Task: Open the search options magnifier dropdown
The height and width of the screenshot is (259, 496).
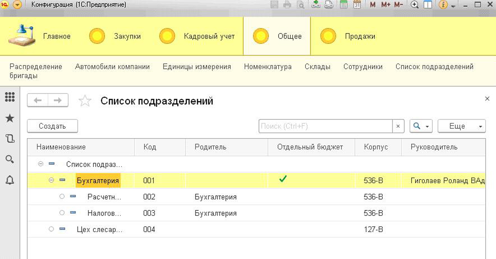Action: tap(421, 126)
